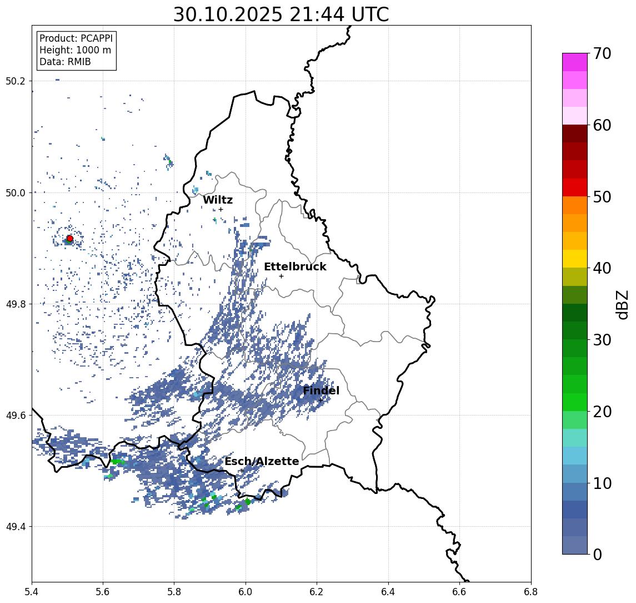Screen dimensions: 636x603
Task: Click the 50 label on colorbar
Action: point(602,197)
